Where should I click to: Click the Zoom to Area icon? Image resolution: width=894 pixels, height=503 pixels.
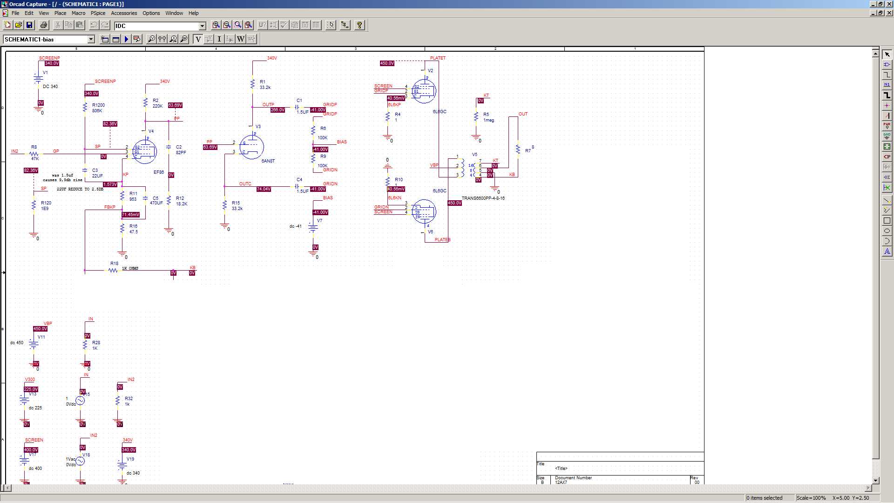point(238,25)
